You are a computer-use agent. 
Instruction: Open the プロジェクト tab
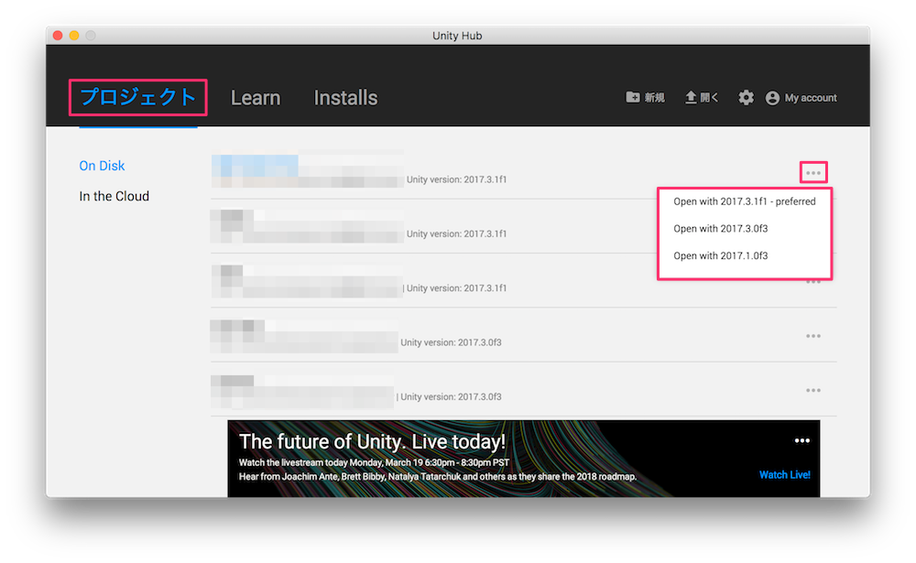(138, 97)
